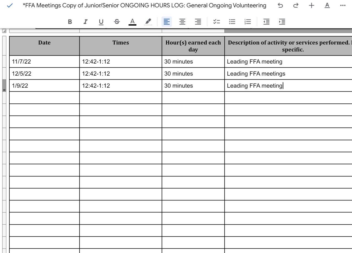Toggle underline formatting
The width and height of the screenshot is (352, 253).
point(101,22)
